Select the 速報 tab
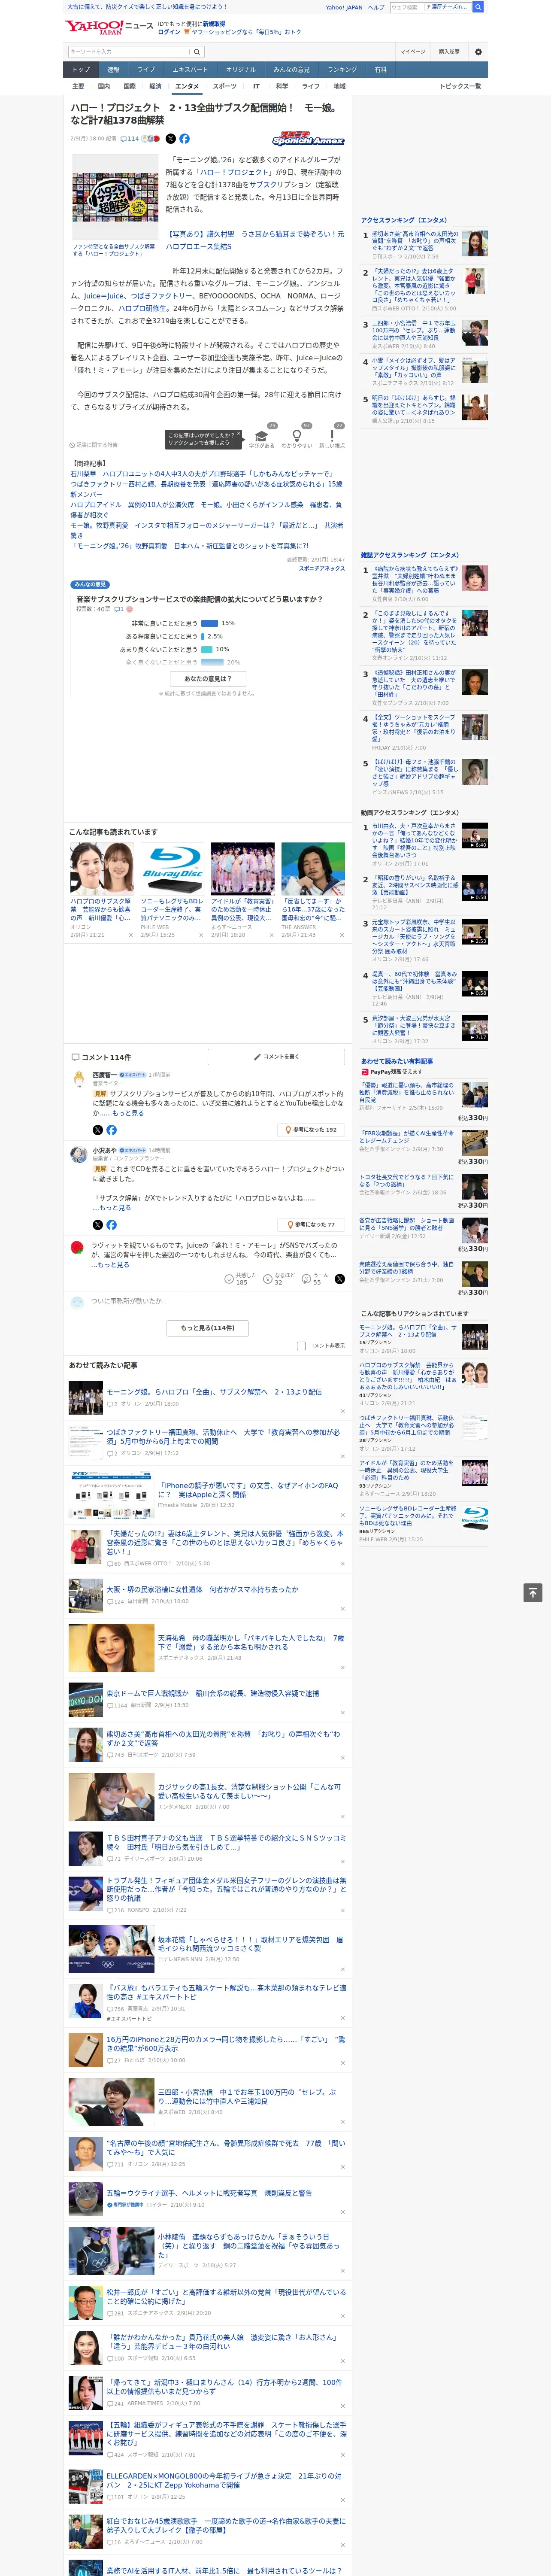 tap(113, 69)
